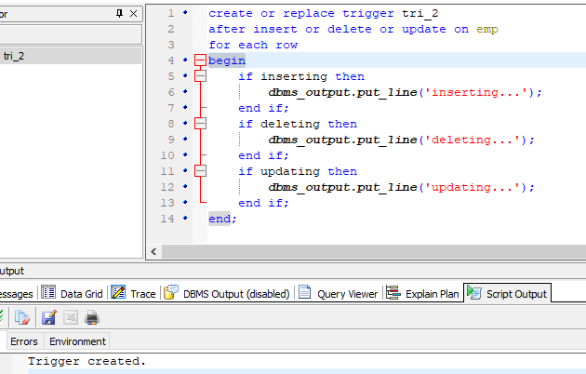Click the breakpoint dot on line 12
This screenshot has height=374, width=586.
(185, 186)
